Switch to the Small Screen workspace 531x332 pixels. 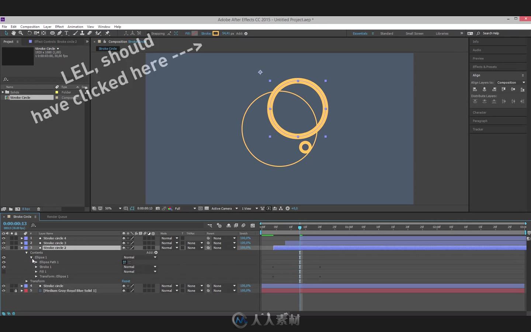[x=414, y=34]
